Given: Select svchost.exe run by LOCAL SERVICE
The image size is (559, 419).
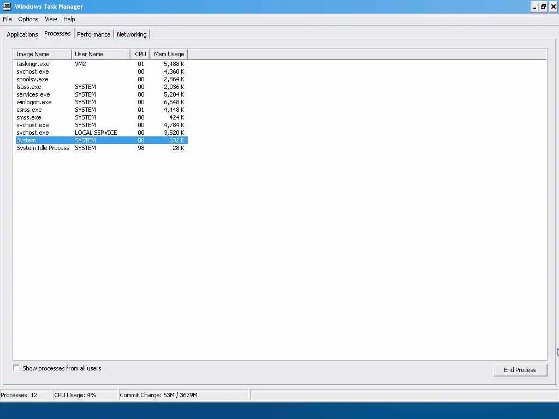Looking at the screenshot, I should point(101,133).
